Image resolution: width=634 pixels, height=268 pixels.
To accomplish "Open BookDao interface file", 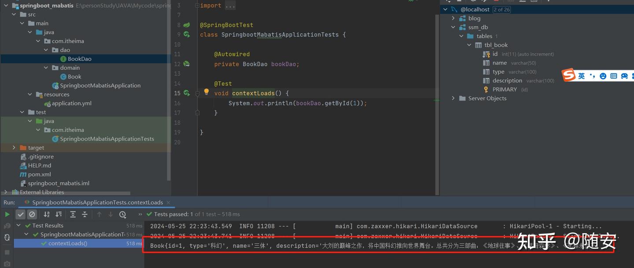I will click(x=79, y=59).
